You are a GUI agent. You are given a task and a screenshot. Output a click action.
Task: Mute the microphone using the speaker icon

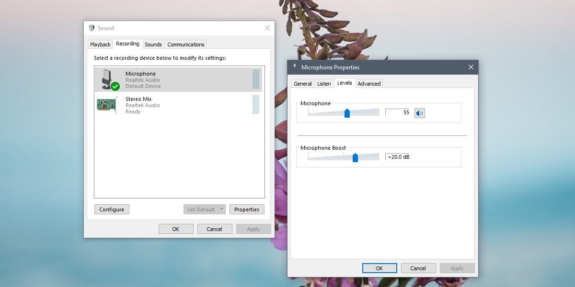click(420, 113)
